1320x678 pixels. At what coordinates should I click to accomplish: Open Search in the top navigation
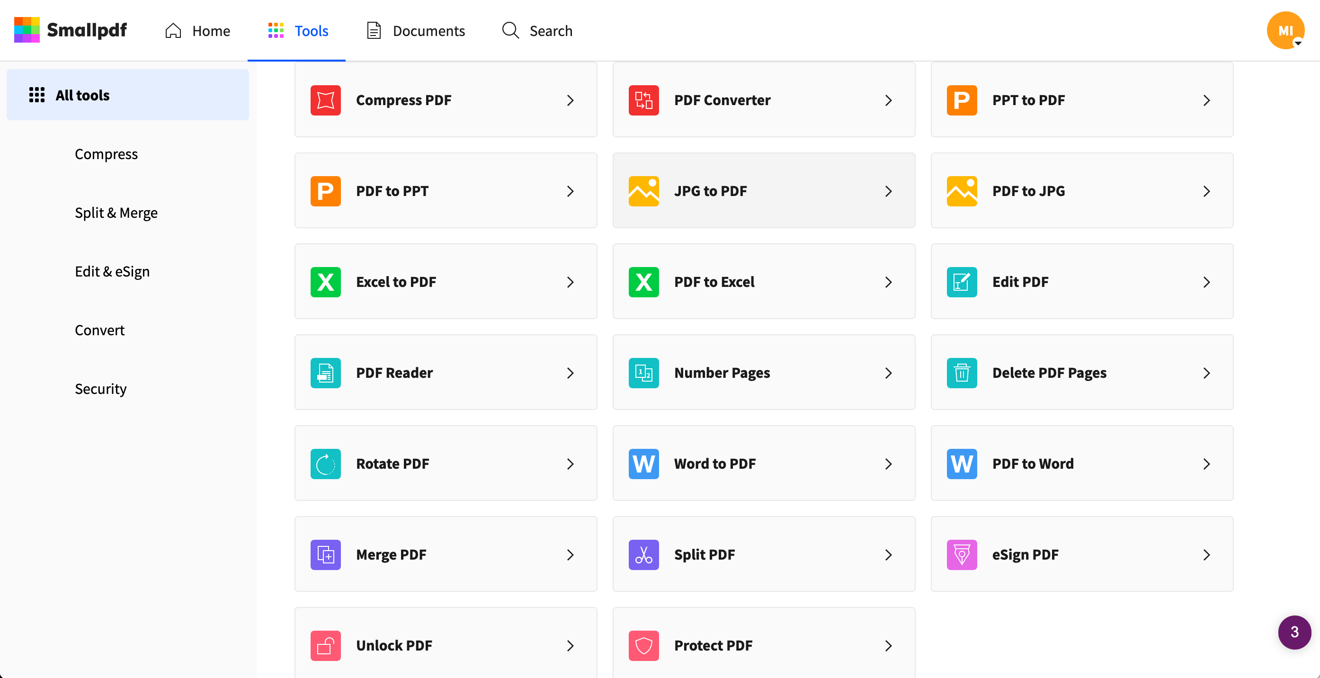click(537, 31)
